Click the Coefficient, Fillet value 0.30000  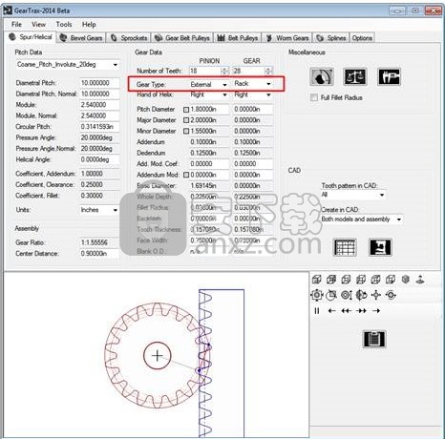pyautogui.click(x=99, y=196)
